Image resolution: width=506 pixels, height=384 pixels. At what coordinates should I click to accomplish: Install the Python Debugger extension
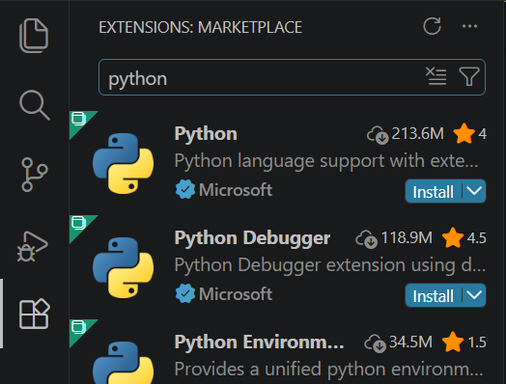(x=433, y=295)
